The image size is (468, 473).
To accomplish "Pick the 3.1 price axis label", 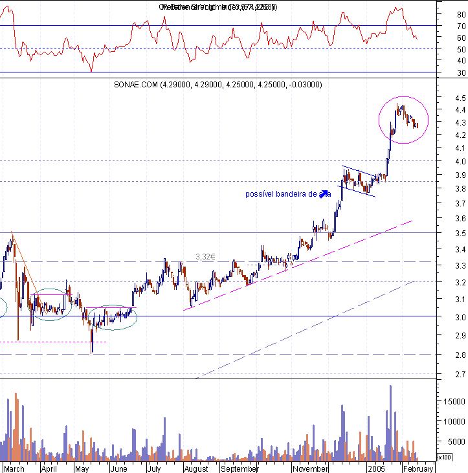I will [460, 299].
